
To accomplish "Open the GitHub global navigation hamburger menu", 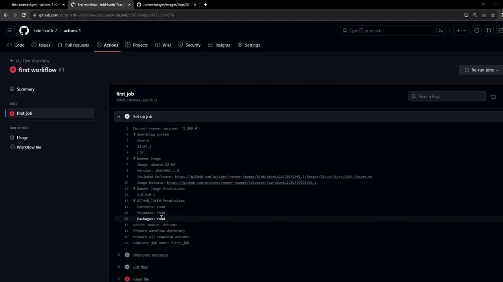I will tap(9, 31).
